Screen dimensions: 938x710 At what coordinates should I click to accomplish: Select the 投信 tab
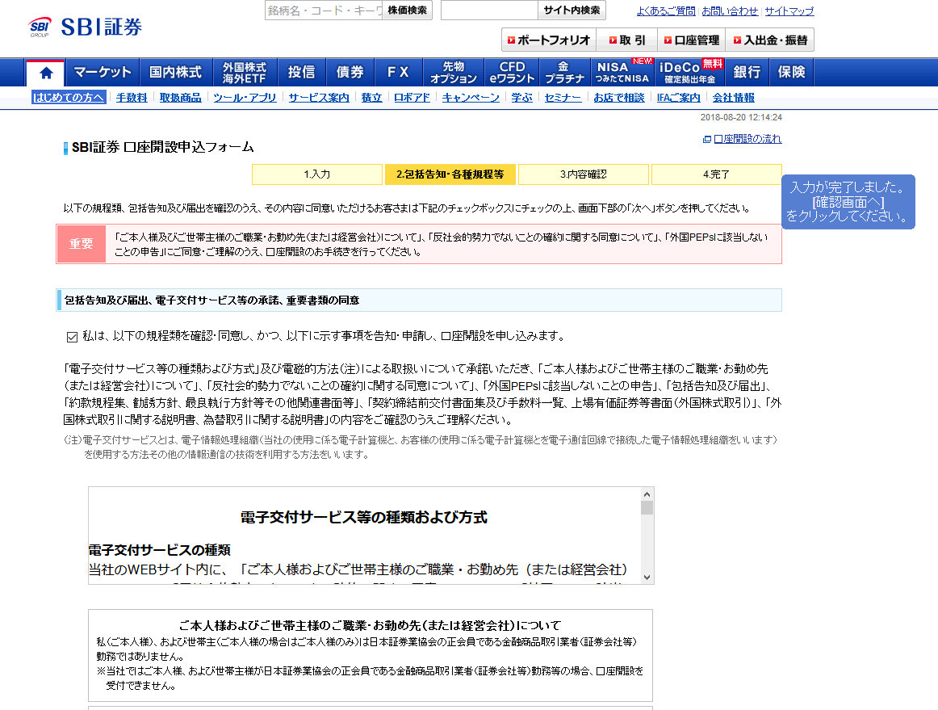click(x=302, y=73)
